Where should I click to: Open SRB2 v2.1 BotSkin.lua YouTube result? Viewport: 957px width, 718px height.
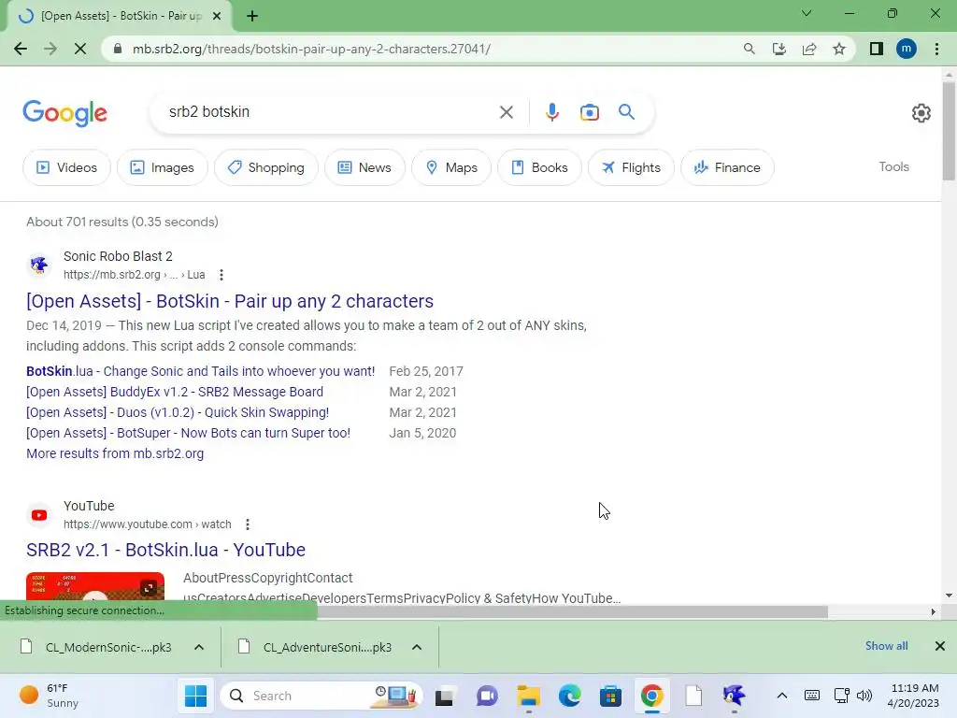tap(165, 550)
